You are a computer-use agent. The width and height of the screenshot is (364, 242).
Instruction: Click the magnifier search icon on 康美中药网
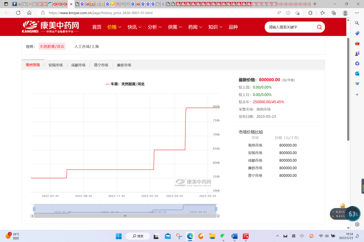(x=319, y=27)
